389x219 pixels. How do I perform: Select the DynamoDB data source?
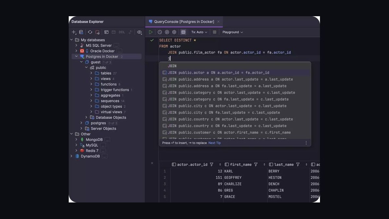pyautogui.click(x=90, y=156)
